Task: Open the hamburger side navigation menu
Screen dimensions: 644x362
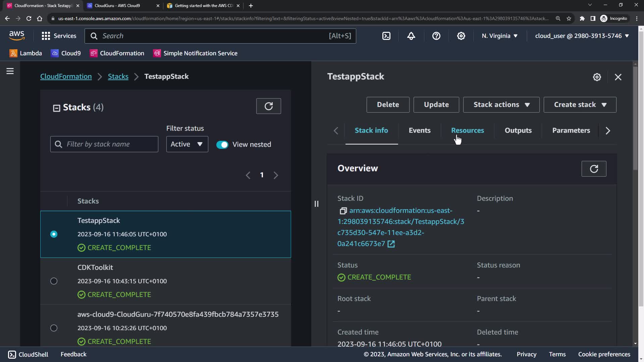Action: tap(10, 71)
